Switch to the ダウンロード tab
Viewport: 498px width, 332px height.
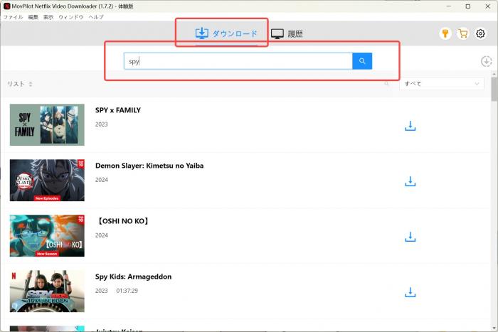[226, 33]
